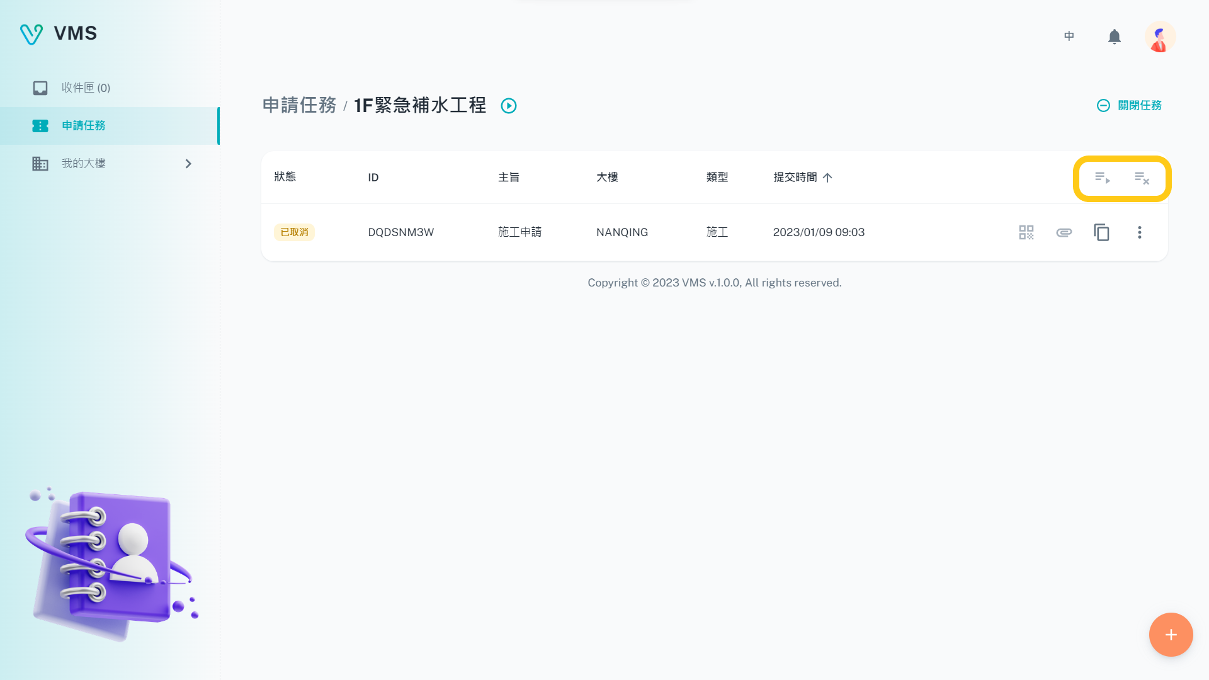
Task: Open the three-dot row menu
Action: point(1139,232)
